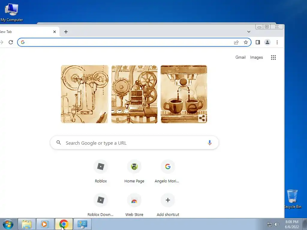Open the Control Panel taskbar icon
Screen dimensions: 307x230
click(x=82, y=224)
